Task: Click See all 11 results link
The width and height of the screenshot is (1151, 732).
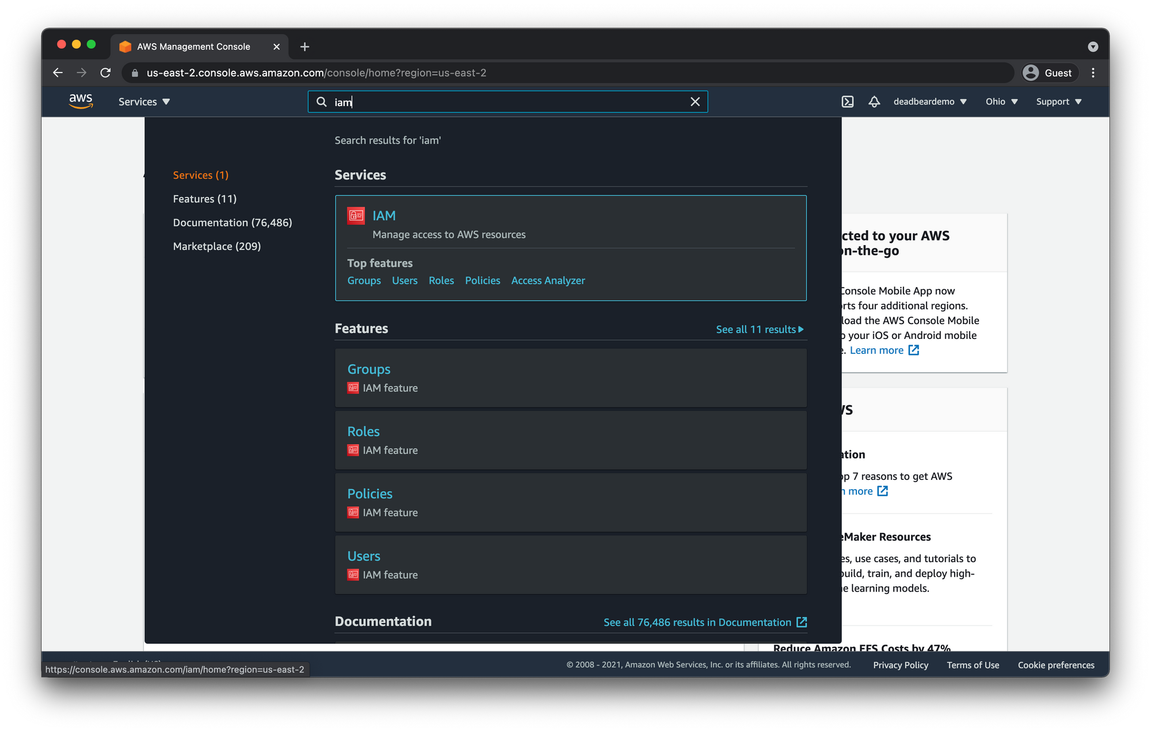Action: point(759,329)
